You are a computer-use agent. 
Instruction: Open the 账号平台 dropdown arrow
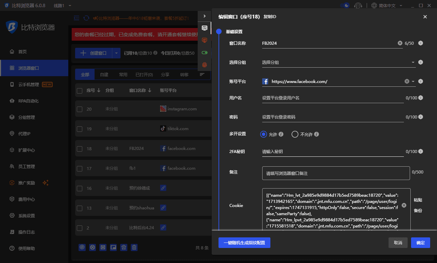413,81
